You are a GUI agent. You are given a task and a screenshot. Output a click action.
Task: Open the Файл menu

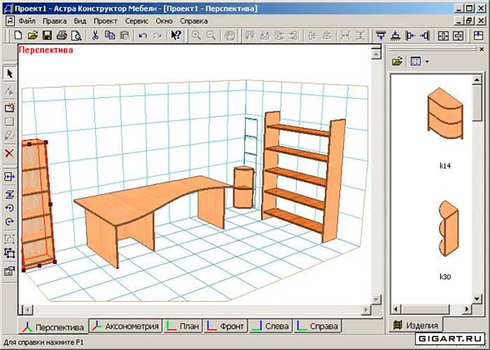pos(27,21)
